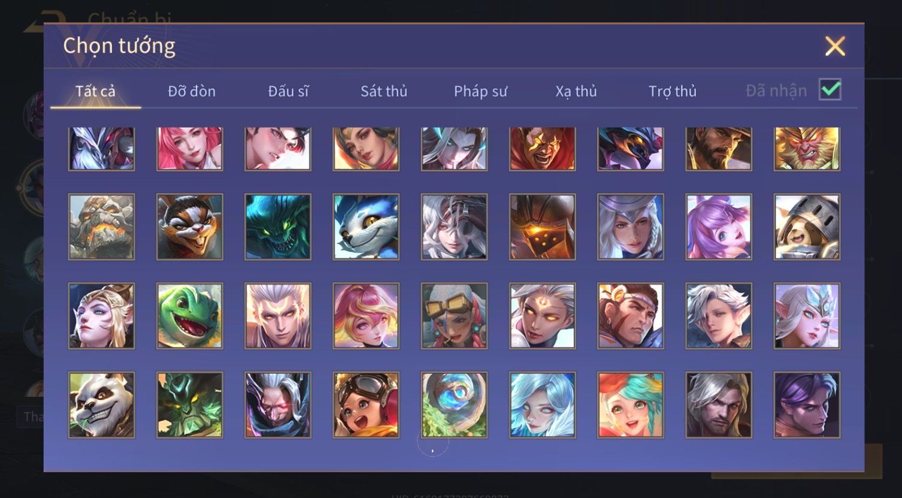
Task: Select the purple-haired man hero portrait
Action: (x=807, y=405)
